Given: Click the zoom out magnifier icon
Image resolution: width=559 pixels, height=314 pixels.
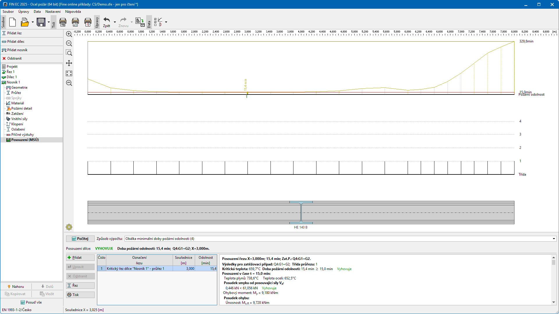Looking at the screenshot, I should click(69, 44).
